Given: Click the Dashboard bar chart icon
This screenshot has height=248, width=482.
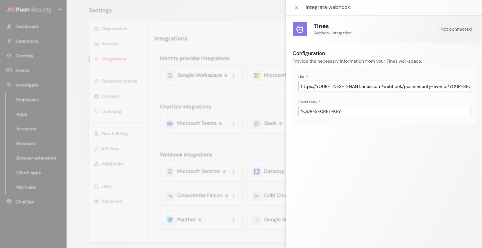Looking at the screenshot, I should [9, 26].
